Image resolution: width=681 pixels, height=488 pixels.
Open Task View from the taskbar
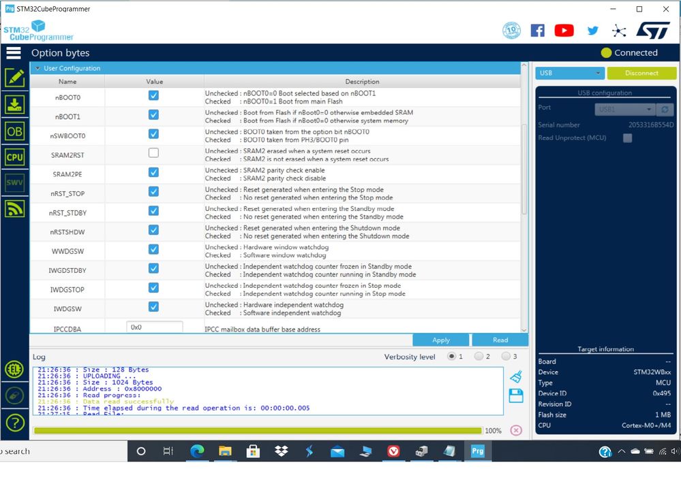click(168, 451)
